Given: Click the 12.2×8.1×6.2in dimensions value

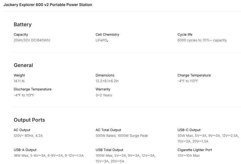Looking at the screenshot, I should coord(107,81).
